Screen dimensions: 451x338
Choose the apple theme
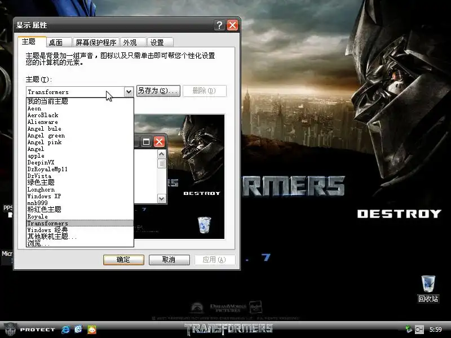(x=80, y=155)
